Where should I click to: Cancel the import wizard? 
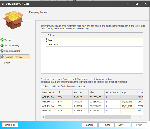tap(89, 125)
